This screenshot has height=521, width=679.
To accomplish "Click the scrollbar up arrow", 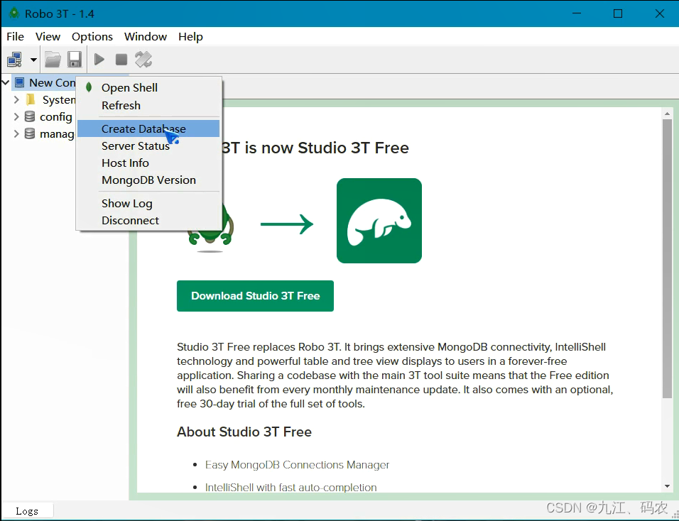I will 668,114.
